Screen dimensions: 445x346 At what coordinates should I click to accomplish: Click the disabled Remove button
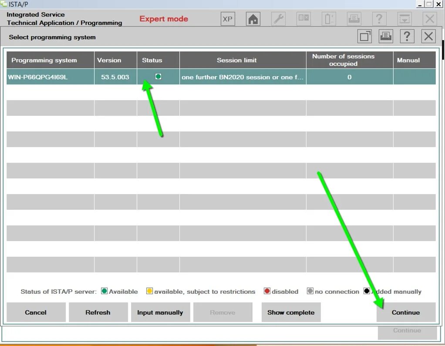(223, 312)
